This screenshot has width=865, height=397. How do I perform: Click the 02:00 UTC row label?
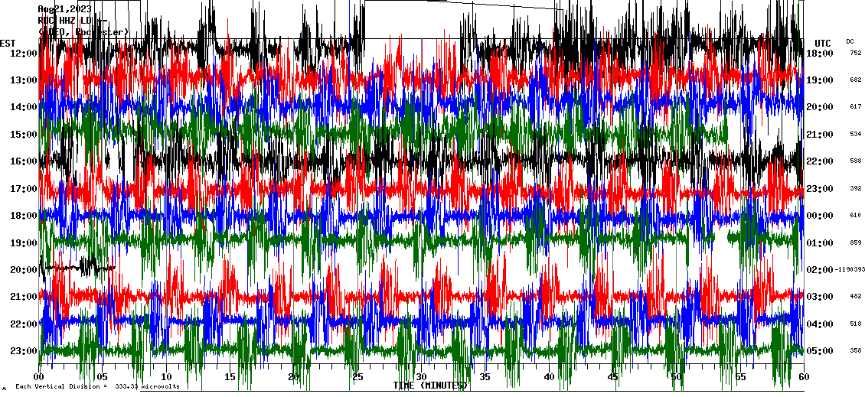coord(821,269)
